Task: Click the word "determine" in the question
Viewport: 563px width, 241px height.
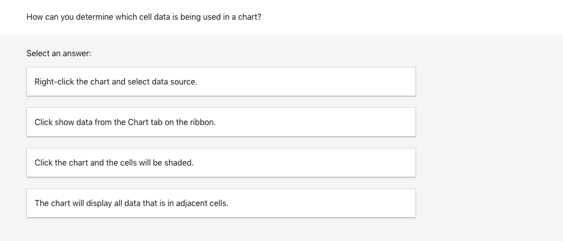Action: tap(97, 17)
